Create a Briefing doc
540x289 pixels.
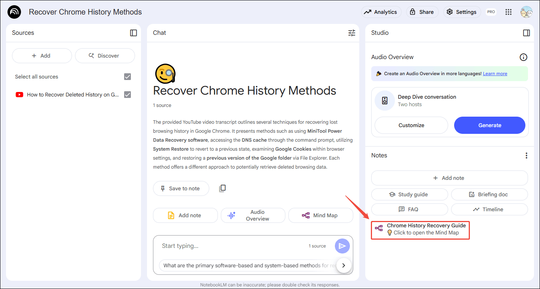(489, 194)
